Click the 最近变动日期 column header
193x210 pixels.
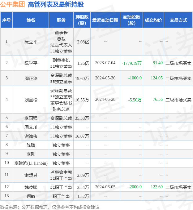(x=105, y=20)
